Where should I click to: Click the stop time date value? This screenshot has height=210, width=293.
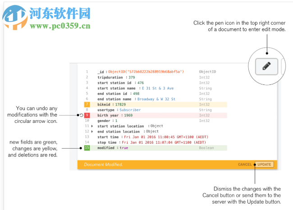[x=164, y=142]
